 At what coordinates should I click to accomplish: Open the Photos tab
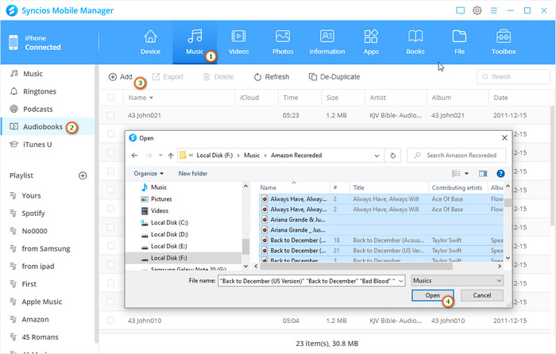tap(283, 43)
